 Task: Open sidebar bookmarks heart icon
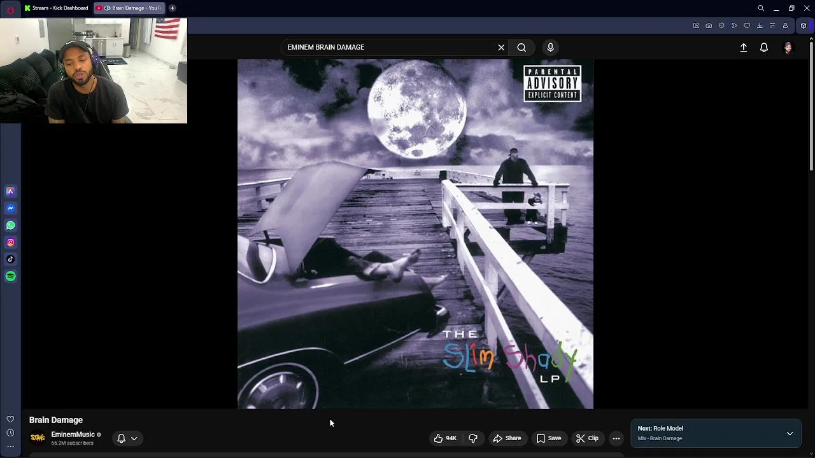click(x=10, y=419)
